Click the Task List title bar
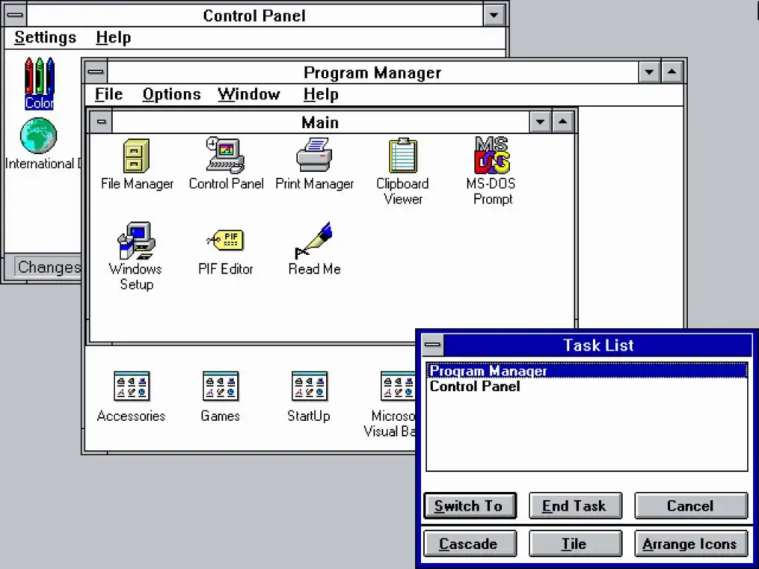This screenshot has height=569, width=759. tap(598, 345)
